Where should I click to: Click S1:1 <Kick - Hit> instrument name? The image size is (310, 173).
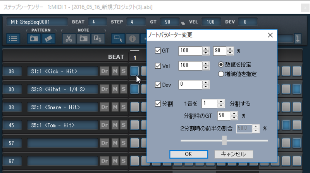point(62,71)
